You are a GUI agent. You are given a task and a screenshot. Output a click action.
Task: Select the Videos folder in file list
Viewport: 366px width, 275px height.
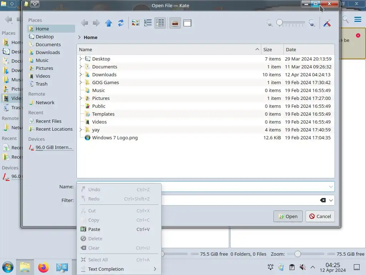206,122
